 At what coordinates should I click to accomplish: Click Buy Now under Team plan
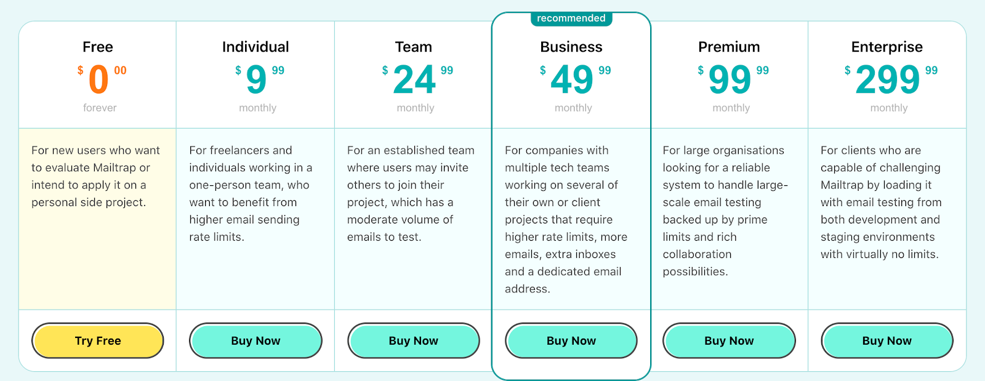coord(414,340)
